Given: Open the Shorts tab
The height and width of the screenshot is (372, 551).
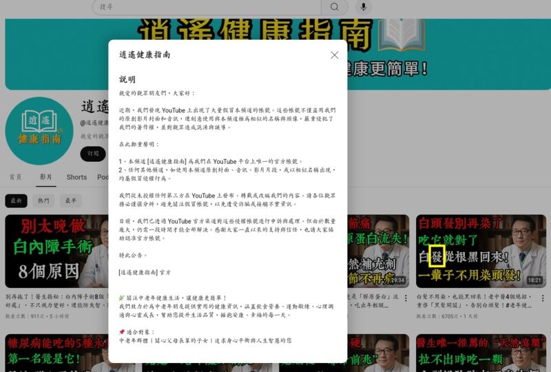Looking at the screenshot, I should (76, 177).
